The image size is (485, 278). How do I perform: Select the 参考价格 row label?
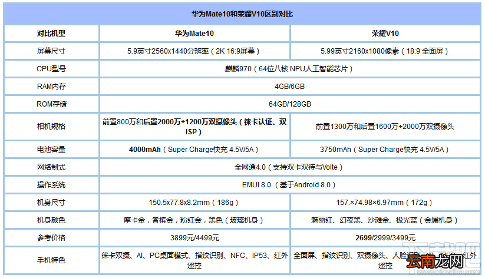click(x=51, y=237)
